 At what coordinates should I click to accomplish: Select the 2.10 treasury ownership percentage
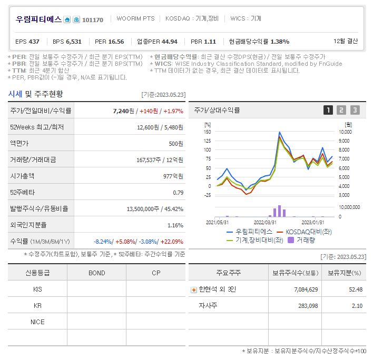coord(357,306)
